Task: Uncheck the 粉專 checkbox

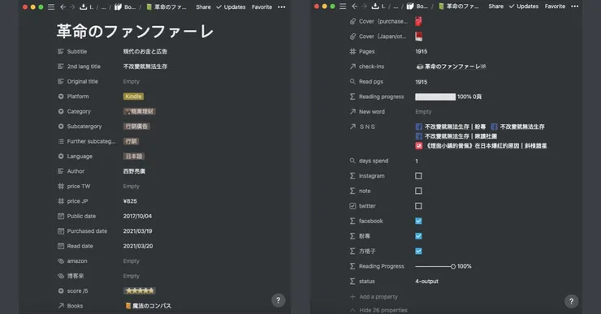Action: point(418,236)
